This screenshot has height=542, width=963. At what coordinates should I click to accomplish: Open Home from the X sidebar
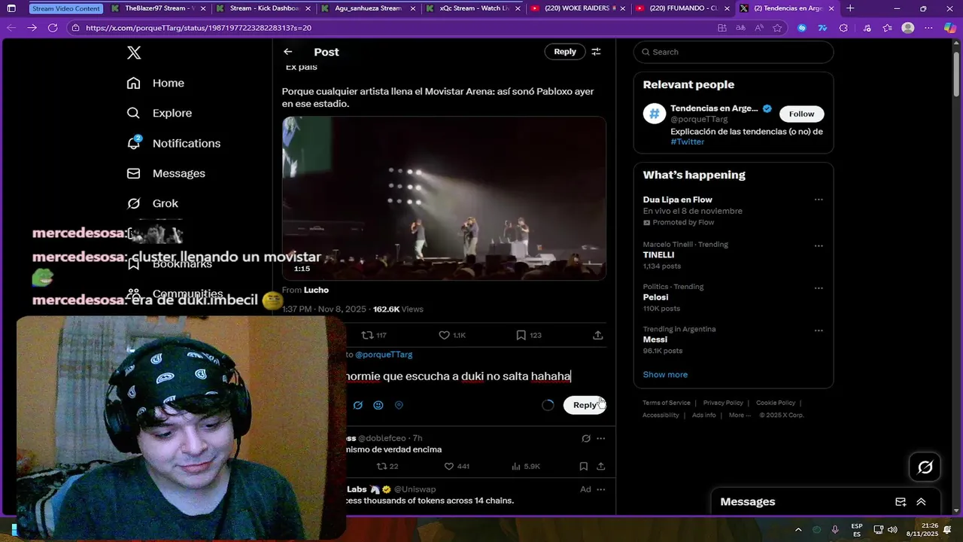[x=156, y=83]
